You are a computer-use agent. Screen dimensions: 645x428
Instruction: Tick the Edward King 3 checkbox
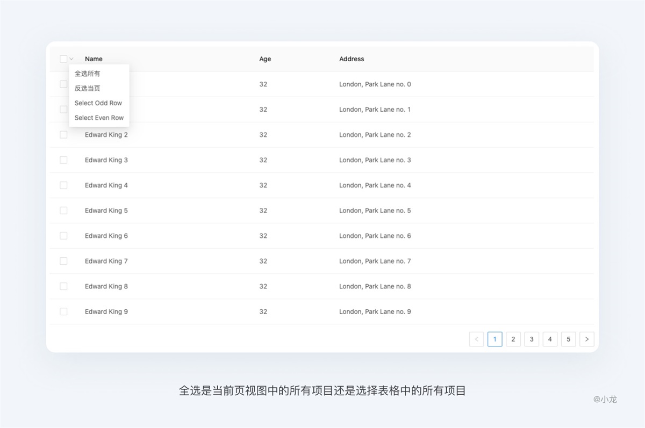pyautogui.click(x=63, y=160)
